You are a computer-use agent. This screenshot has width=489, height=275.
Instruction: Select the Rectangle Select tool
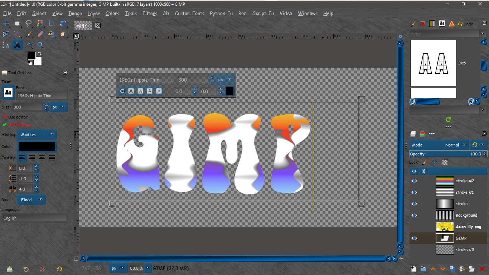(x=17, y=24)
